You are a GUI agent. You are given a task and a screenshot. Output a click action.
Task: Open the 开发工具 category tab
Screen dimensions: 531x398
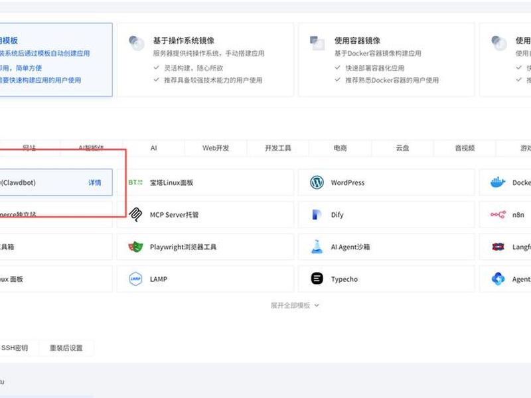(x=278, y=148)
